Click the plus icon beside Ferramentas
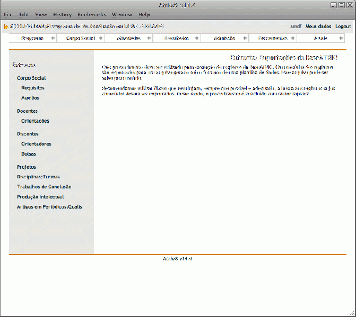 [x=293, y=38]
